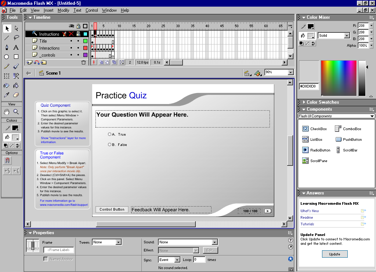The height and width of the screenshot is (272, 376).
Task: Open the Control menu
Action: tap(91, 10)
